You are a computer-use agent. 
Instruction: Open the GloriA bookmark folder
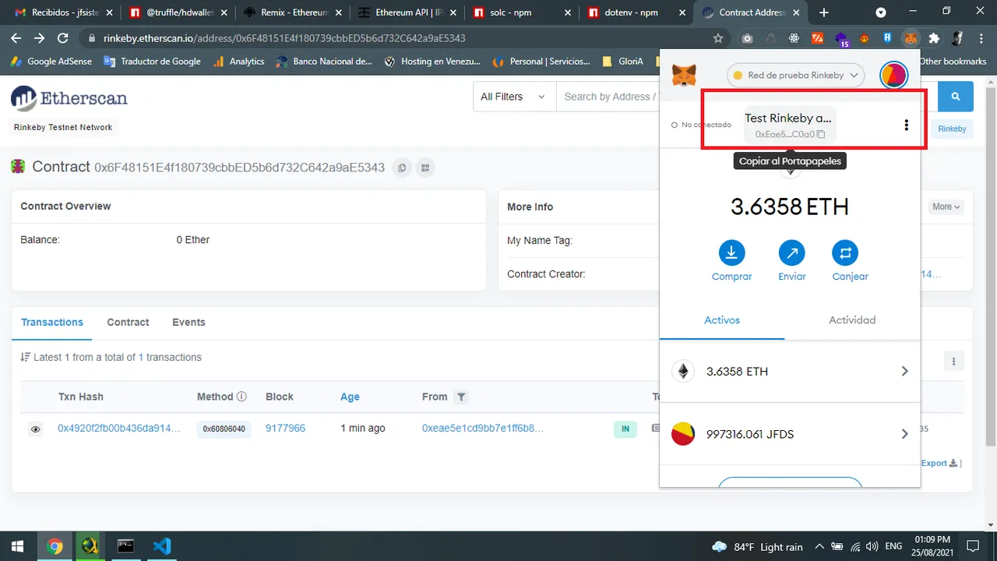[622, 62]
